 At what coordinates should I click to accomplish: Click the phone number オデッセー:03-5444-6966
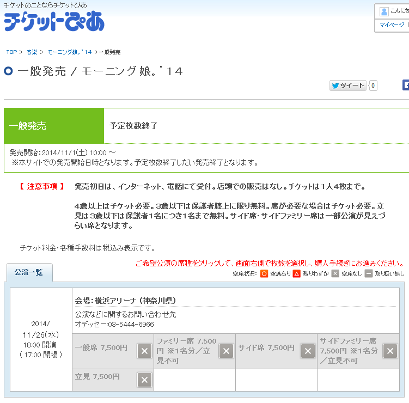(114, 324)
